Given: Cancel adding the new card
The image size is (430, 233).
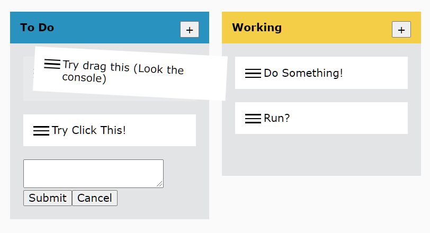Looking at the screenshot, I should click(95, 198).
